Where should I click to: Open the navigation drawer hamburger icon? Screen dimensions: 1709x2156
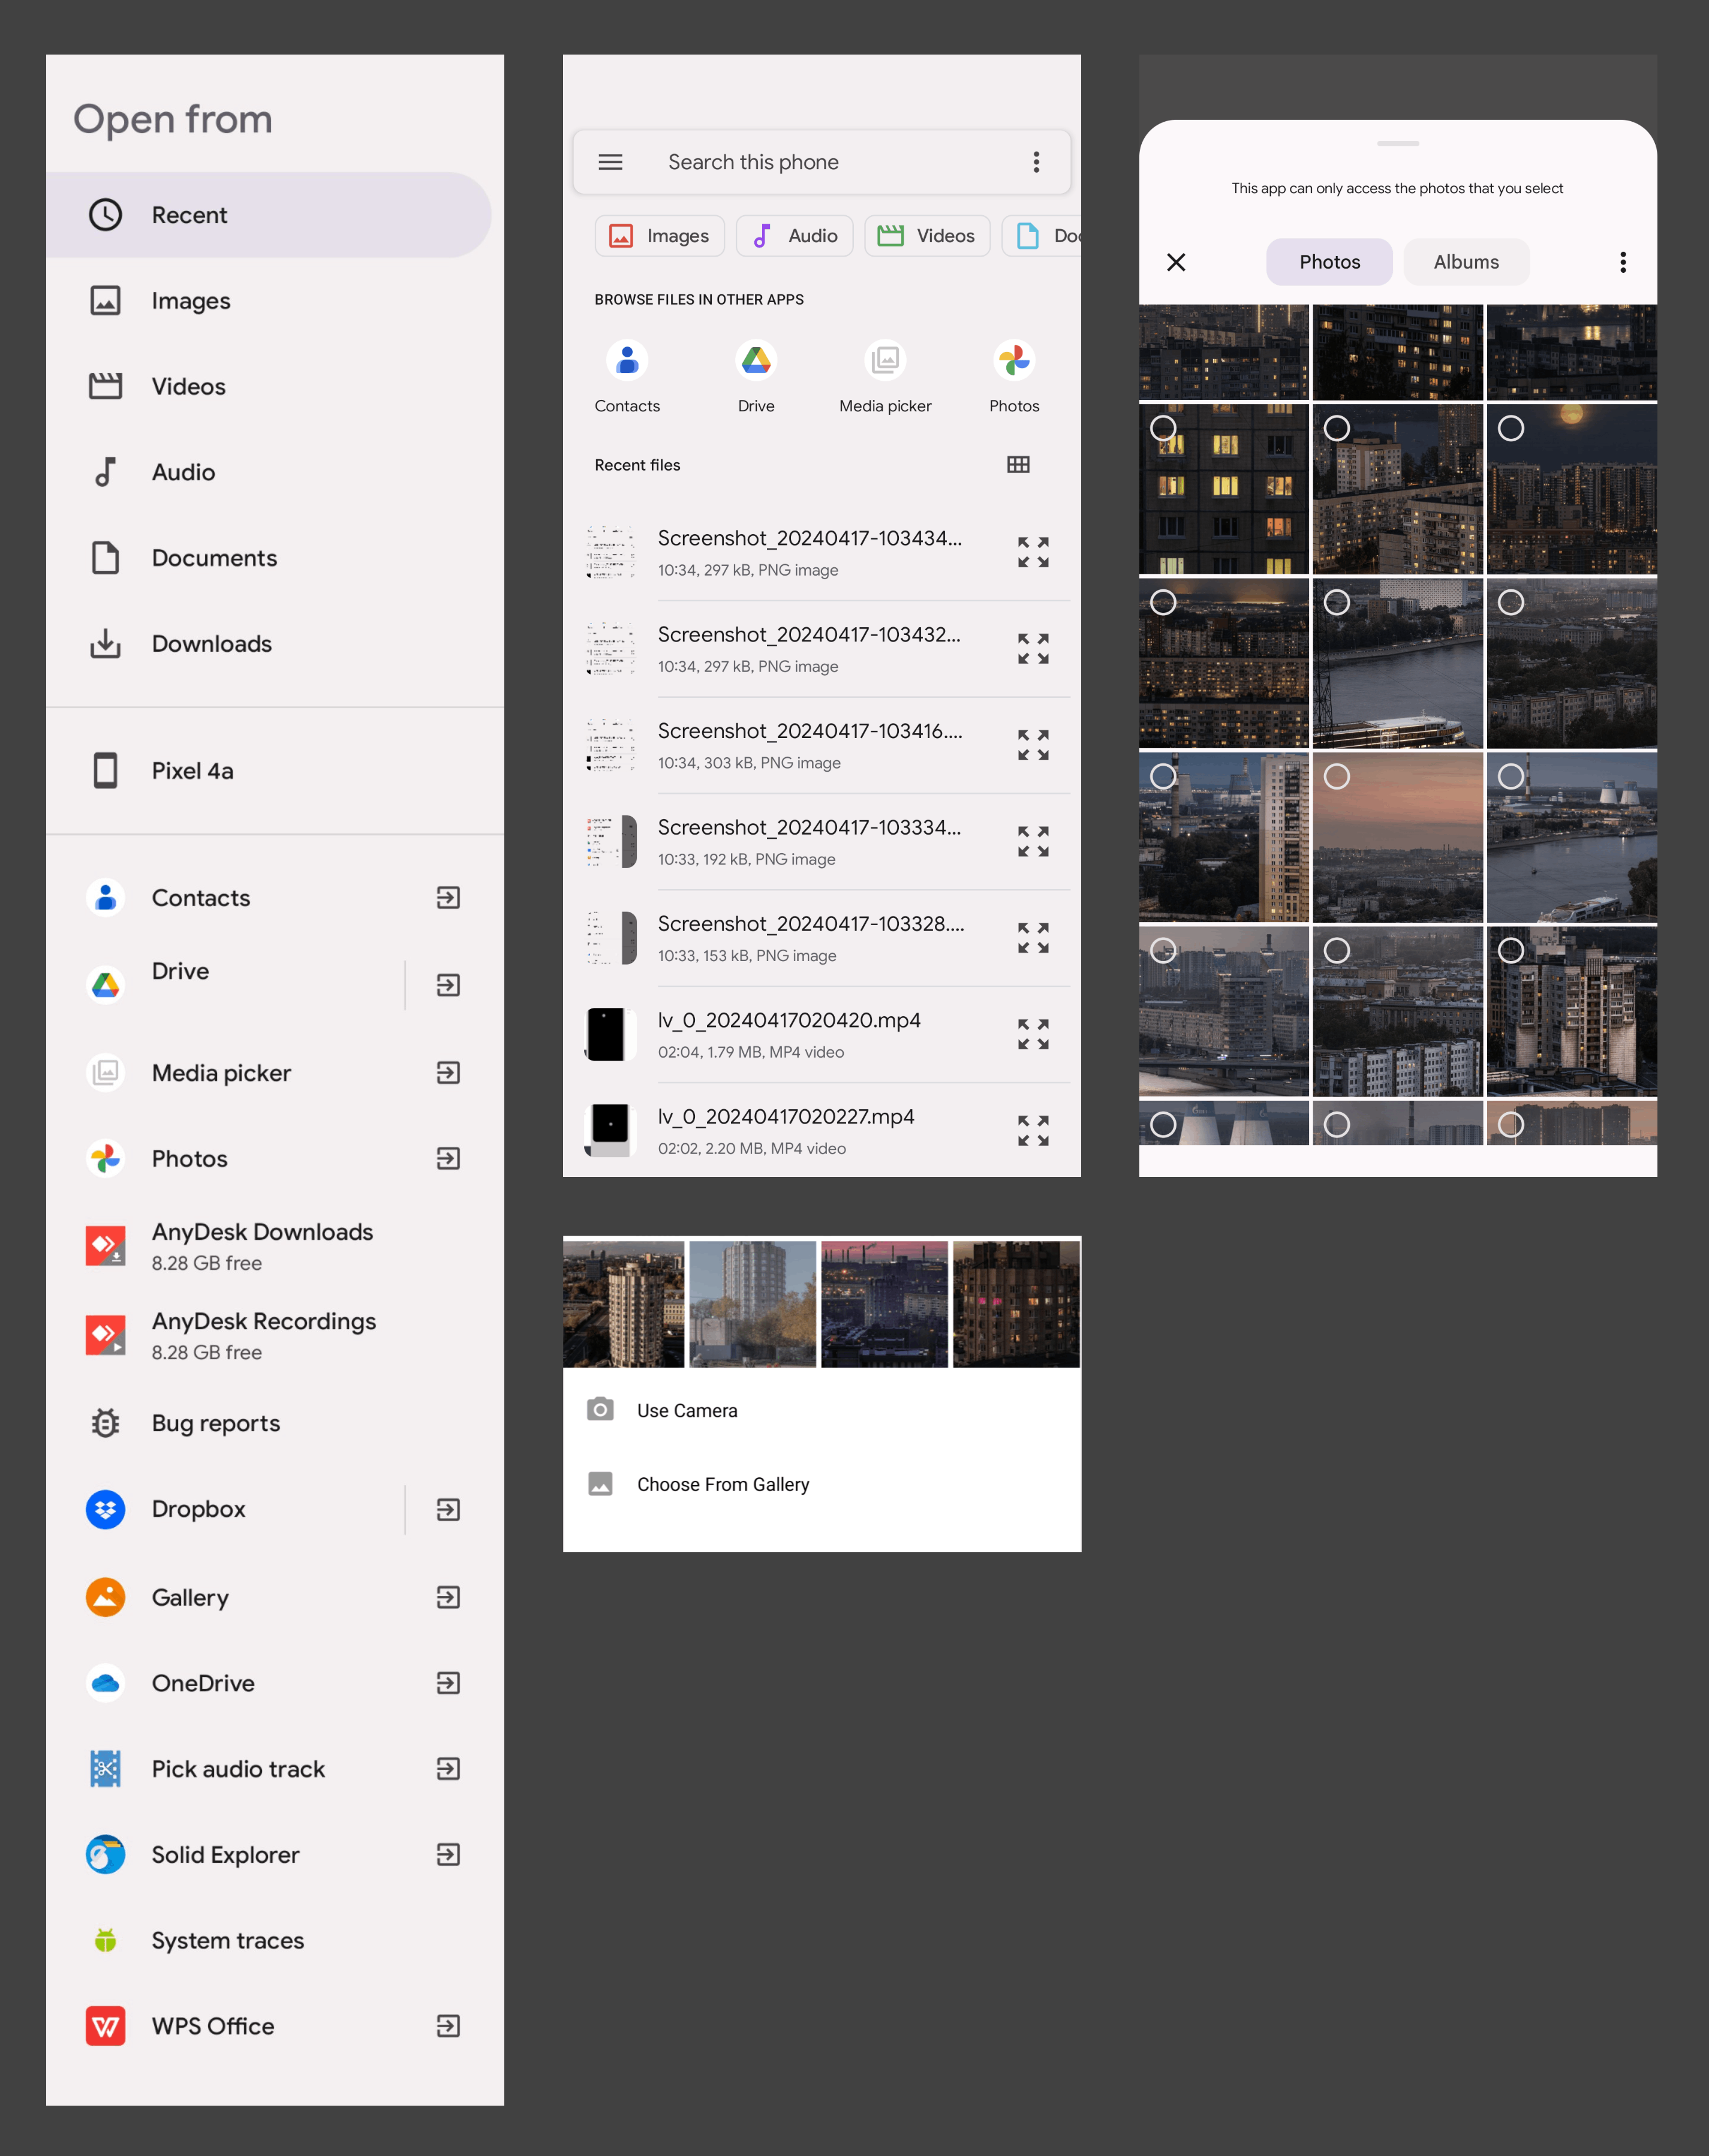point(610,161)
